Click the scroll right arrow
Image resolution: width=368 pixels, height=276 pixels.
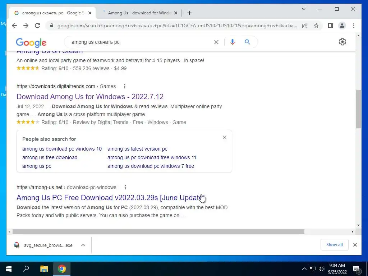352,232
